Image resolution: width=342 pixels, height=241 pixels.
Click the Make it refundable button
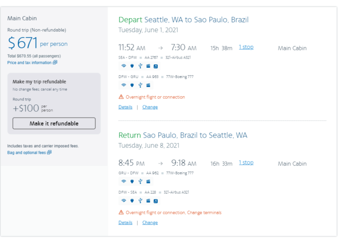click(x=54, y=123)
